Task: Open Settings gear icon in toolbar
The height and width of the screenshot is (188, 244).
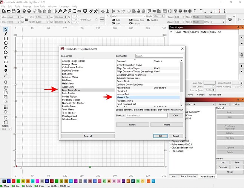Action: pyautogui.click(x=91, y=11)
